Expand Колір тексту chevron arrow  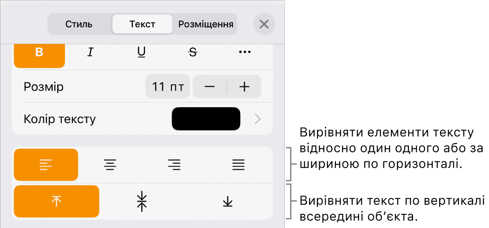258,119
